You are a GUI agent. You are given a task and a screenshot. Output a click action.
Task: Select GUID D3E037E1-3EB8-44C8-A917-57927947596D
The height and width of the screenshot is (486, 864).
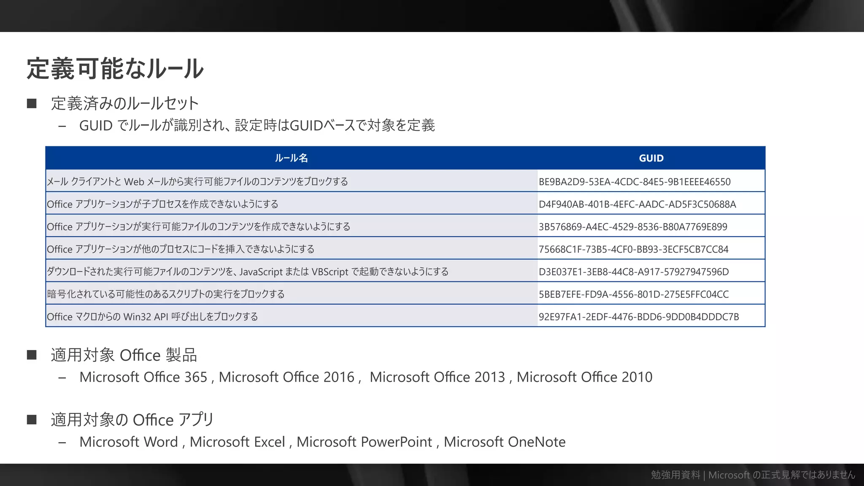634,272
